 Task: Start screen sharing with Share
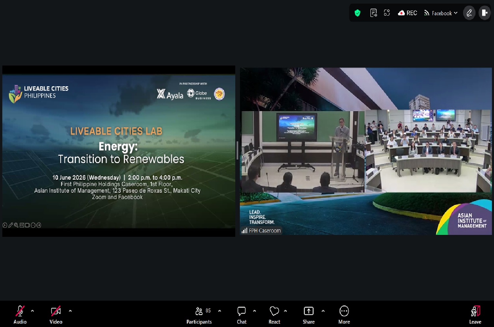click(309, 314)
